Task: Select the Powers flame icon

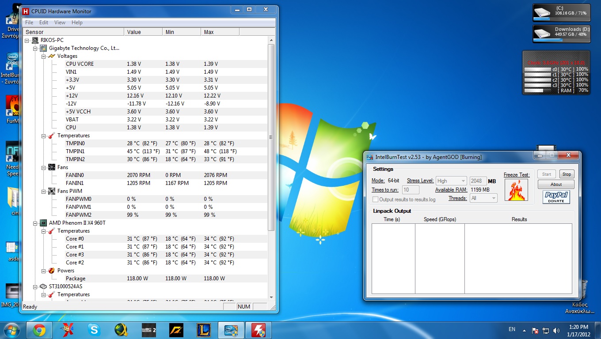Action: tap(52, 271)
